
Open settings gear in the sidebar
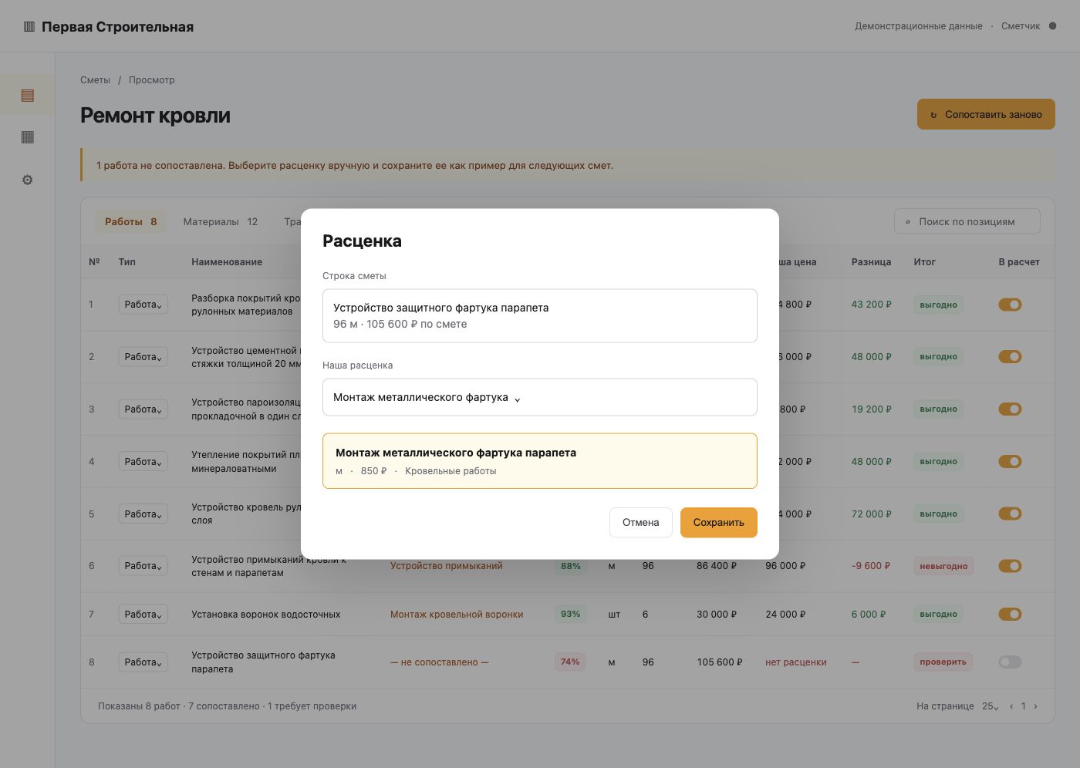point(28,180)
